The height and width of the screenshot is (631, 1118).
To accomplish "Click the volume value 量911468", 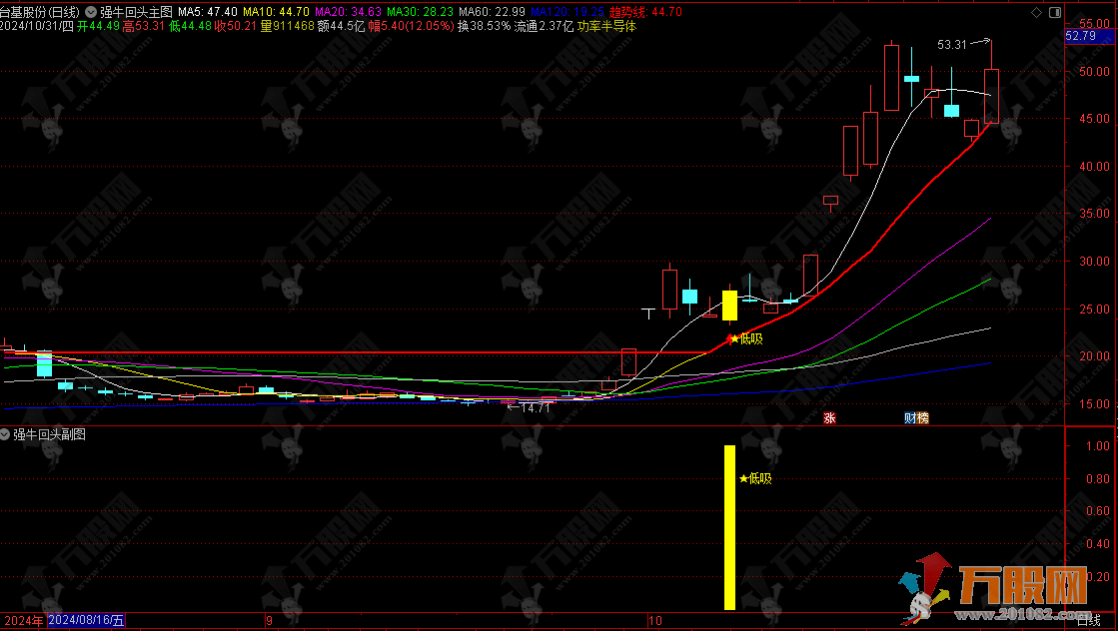I will (288, 26).
